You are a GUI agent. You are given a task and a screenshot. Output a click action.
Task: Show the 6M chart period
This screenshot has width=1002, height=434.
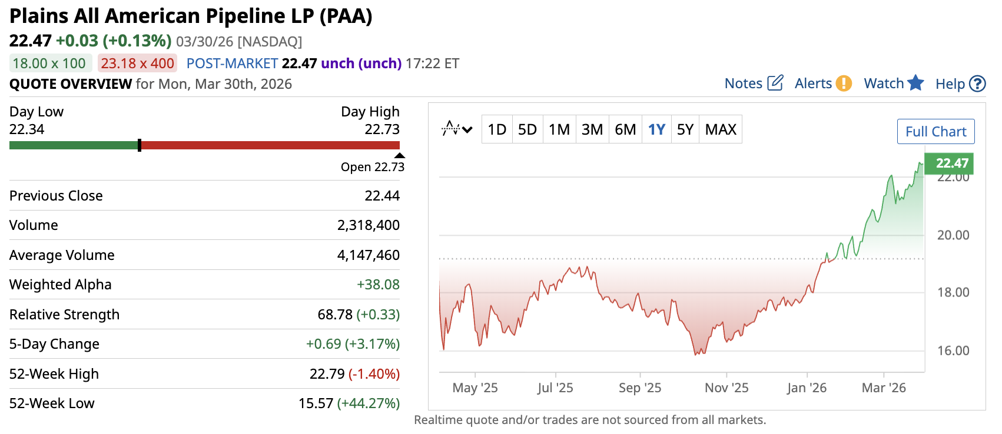click(625, 129)
